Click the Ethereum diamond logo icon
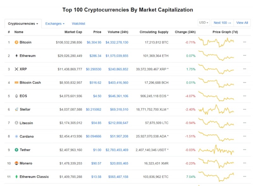Image resolution: width=253 pixels, height=186 pixels. tap(16, 56)
